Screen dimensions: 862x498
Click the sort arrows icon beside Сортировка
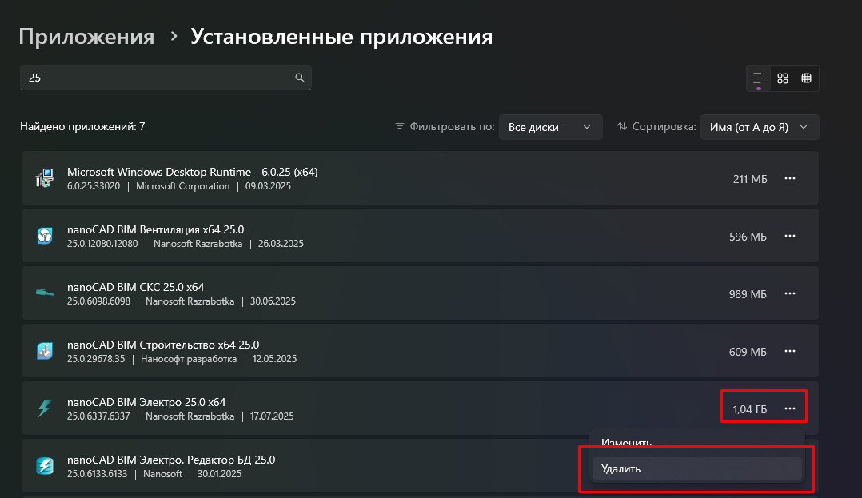click(x=622, y=126)
